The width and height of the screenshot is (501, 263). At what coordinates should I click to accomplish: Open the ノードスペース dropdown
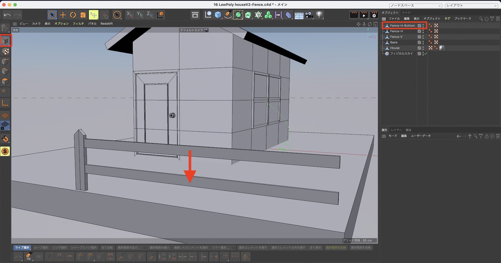[416, 6]
